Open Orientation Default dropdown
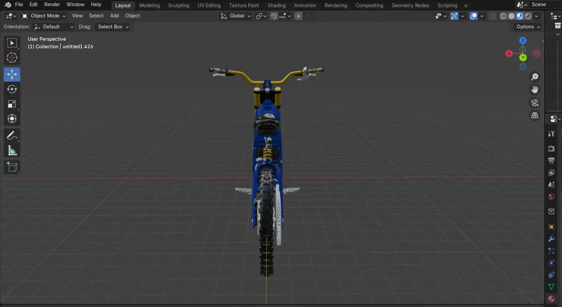Viewport: 562px width, 307px height. point(53,27)
